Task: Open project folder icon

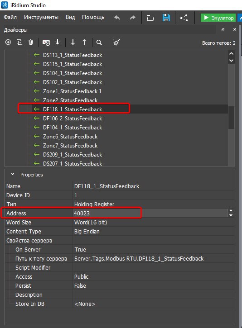Action: click(x=150, y=18)
